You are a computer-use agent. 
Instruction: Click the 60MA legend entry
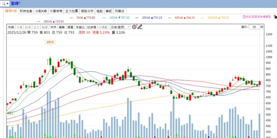[x=182, y=18]
